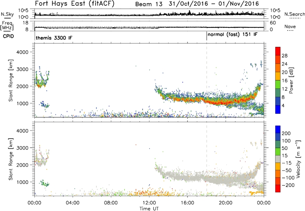Click 'Slant Range [km]' label of power panel
This screenshot has width=305, height=211.
(x=11, y=80)
